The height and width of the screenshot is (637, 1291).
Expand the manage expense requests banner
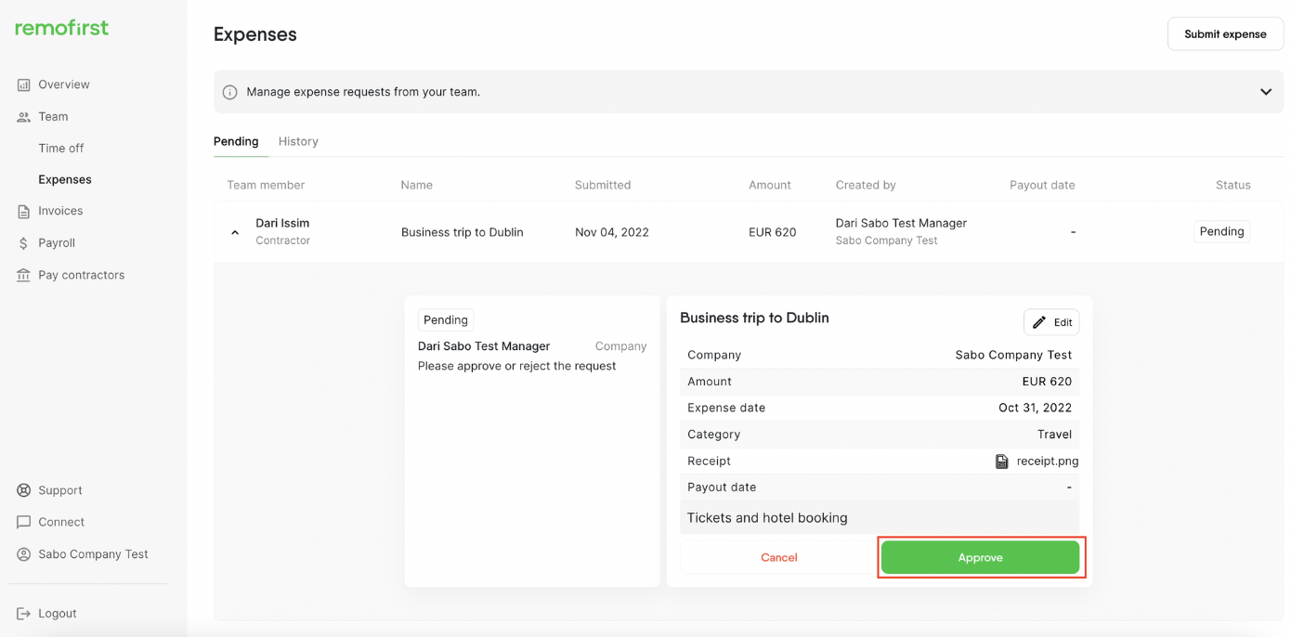(1265, 92)
